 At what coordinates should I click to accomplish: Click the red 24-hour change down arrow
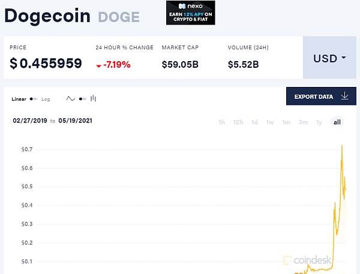[x=99, y=66]
